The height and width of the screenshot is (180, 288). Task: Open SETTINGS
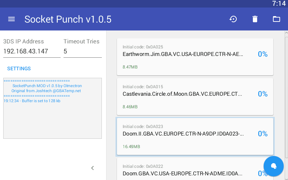[x=19, y=68]
